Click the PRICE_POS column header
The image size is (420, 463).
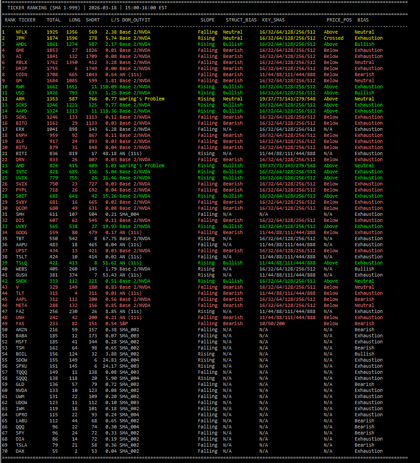point(339,20)
